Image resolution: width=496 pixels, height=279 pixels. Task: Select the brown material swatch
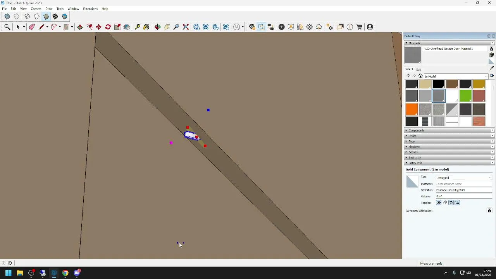pos(452,84)
